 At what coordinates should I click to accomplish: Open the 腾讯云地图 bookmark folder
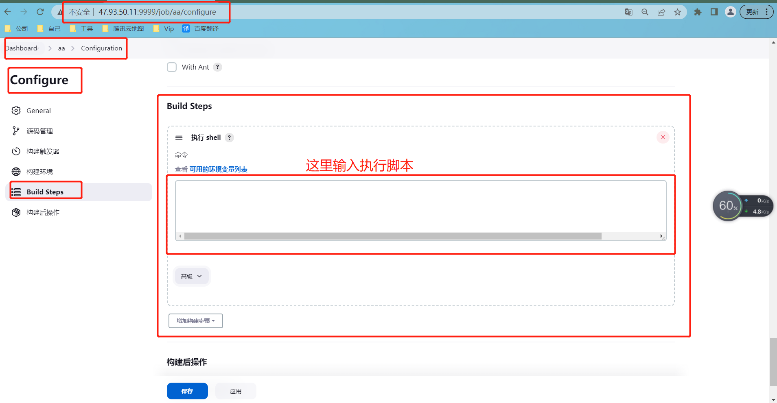[123, 28]
